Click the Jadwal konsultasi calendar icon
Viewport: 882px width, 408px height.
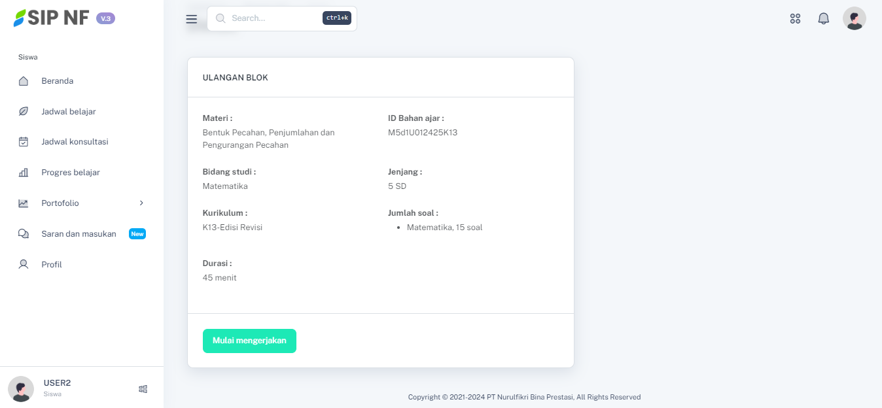pyautogui.click(x=24, y=142)
